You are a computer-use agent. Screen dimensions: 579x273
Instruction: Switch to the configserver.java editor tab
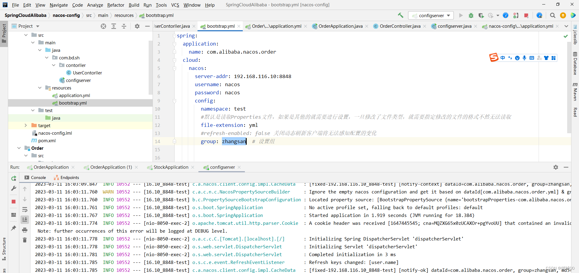[x=454, y=26]
